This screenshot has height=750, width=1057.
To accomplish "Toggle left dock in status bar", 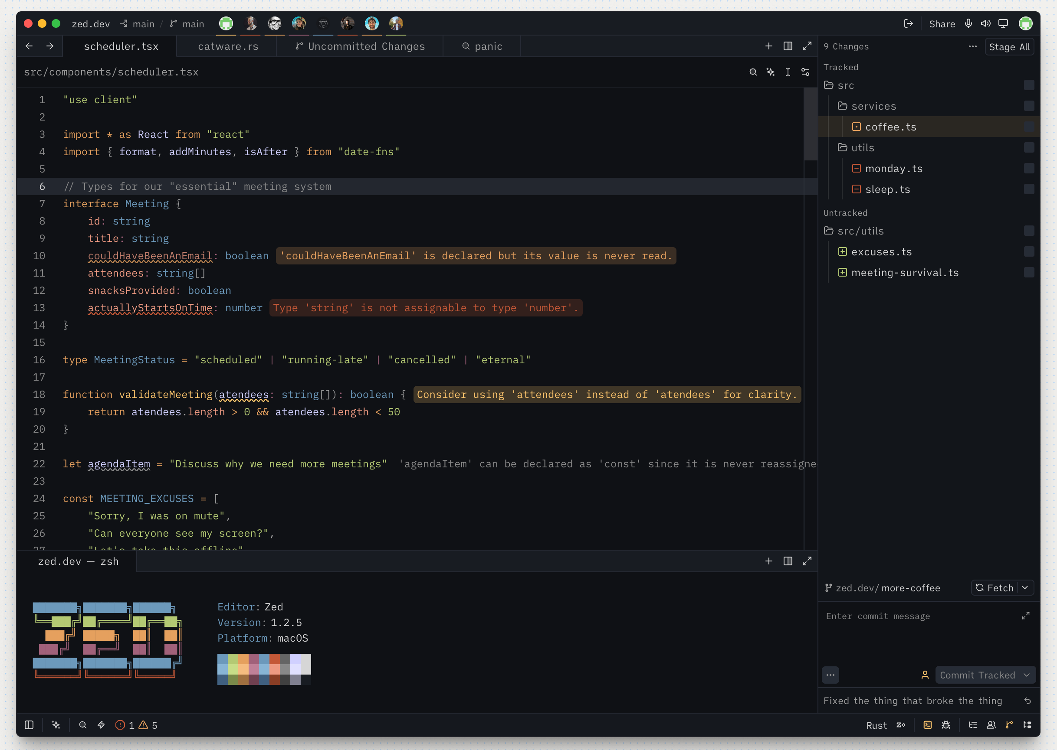I will 29,724.
